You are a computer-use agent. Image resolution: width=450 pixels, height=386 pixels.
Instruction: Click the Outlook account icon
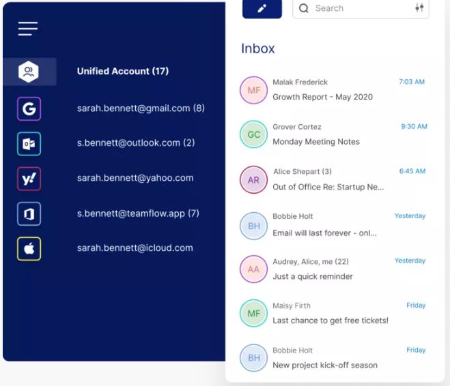29,143
